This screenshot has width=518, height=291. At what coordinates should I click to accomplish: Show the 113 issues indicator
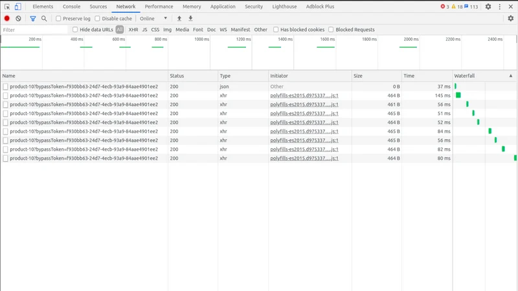click(471, 6)
